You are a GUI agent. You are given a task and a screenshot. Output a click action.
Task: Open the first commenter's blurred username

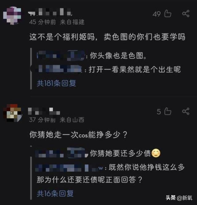50,12
